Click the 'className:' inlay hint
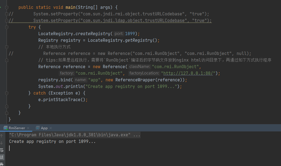The width and height of the screenshot is (281, 166). (x=140, y=67)
